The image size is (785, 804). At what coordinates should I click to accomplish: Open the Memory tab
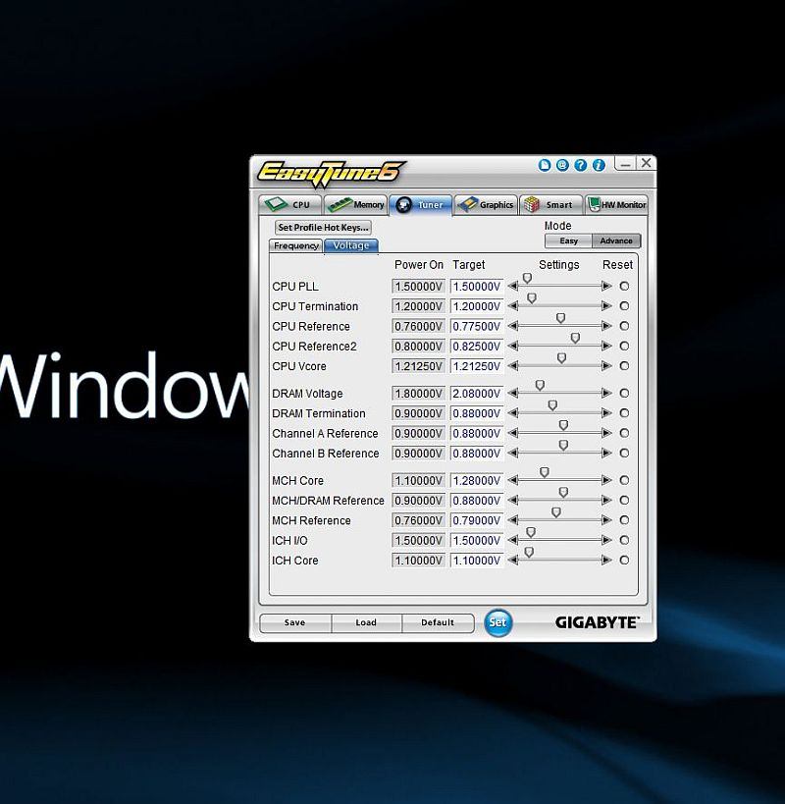[355, 204]
